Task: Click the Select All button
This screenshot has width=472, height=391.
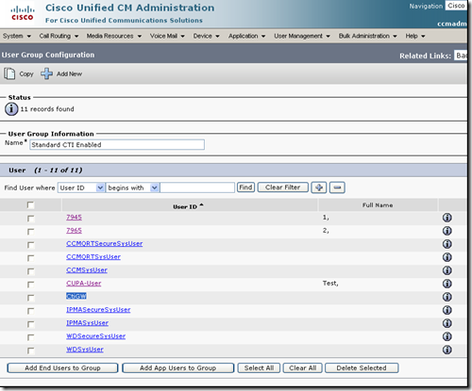Action: click(259, 368)
